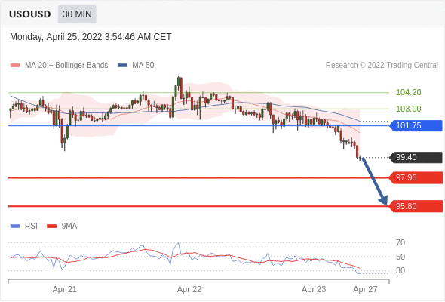Click the Apr 21 date axis marker
445x302 pixels.
click(64, 289)
